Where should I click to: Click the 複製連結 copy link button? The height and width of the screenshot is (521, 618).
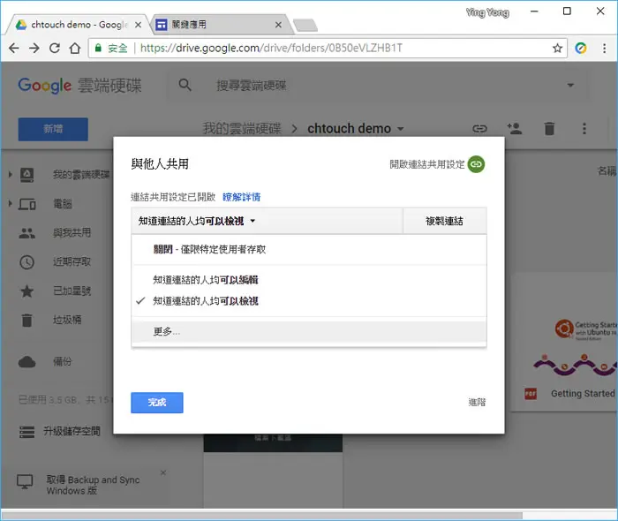(445, 221)
